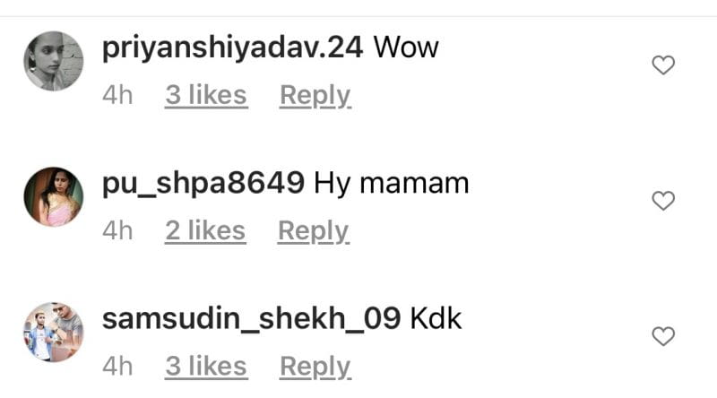
Task: Open "3 likes" under the Kdk comment
Action: coord(206,367)
